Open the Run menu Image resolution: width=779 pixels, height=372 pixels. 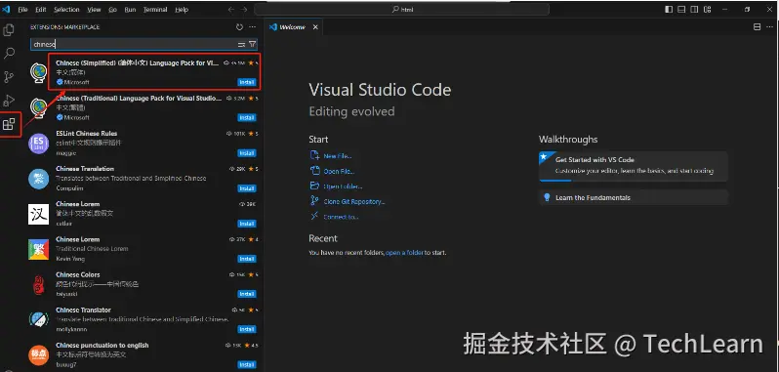pos(130,10)
